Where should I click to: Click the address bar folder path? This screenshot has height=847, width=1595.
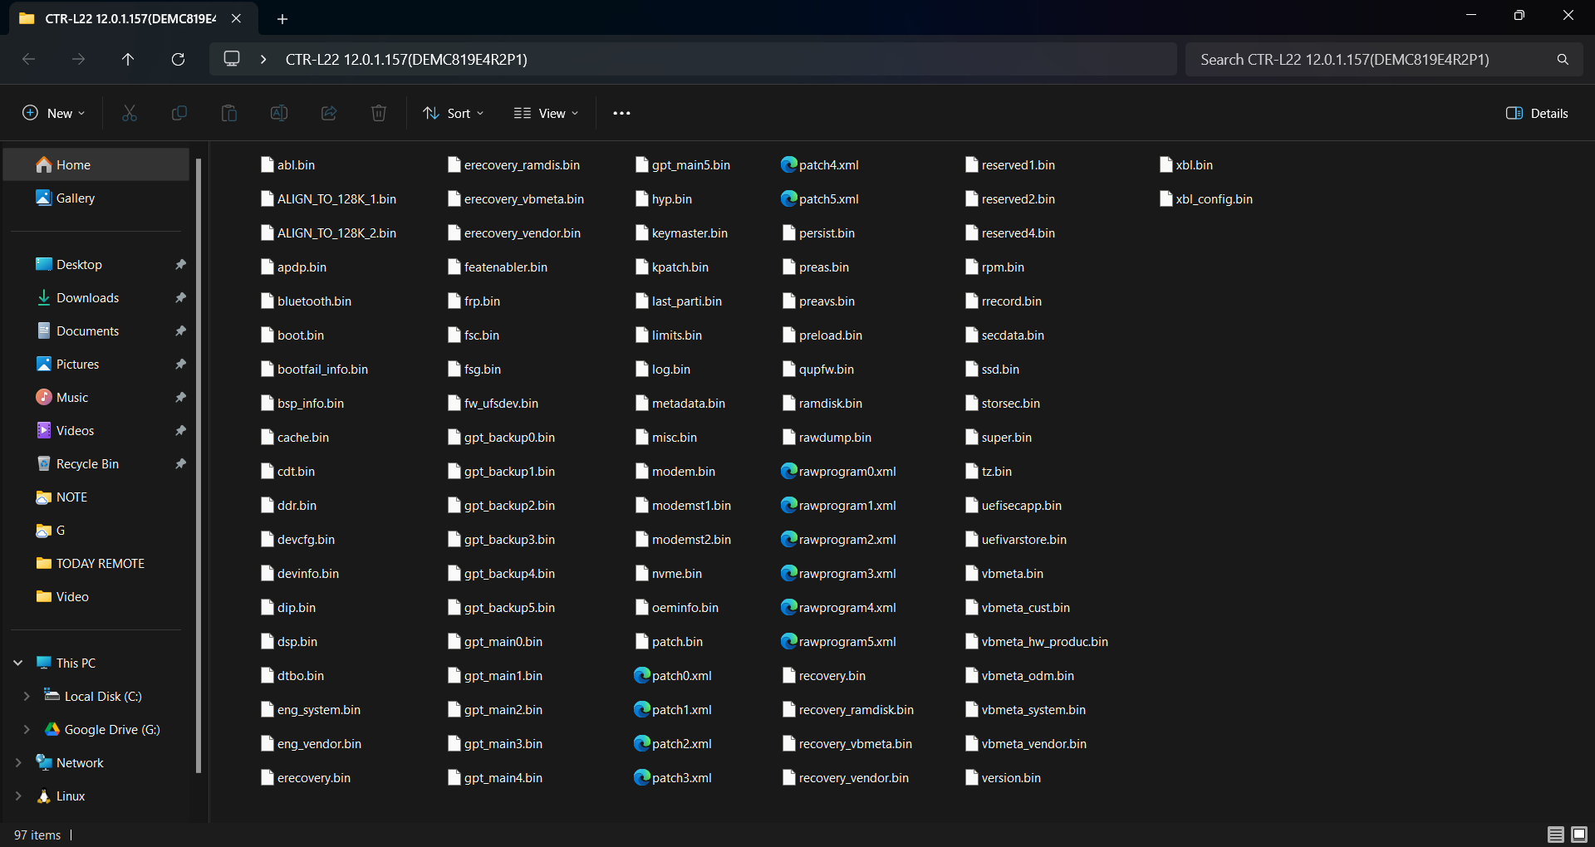pyautogui.click(x=406, y=59)
